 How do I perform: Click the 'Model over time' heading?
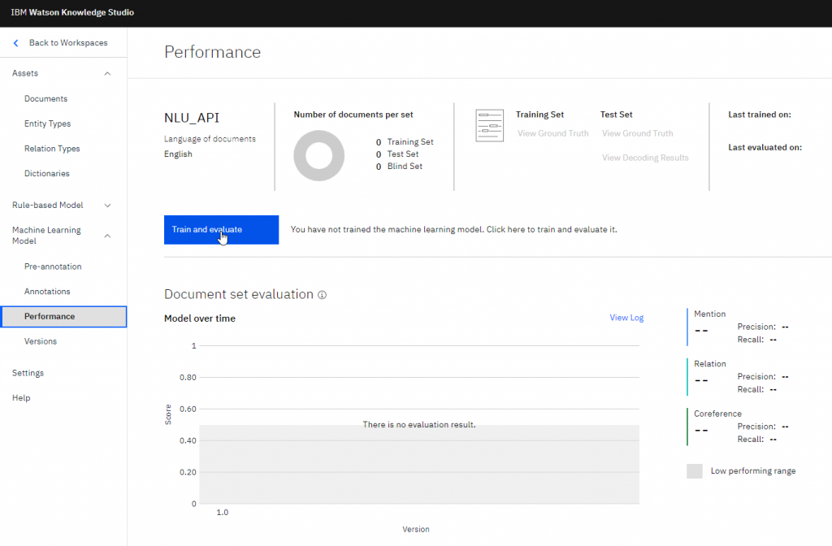click(200, 318)
